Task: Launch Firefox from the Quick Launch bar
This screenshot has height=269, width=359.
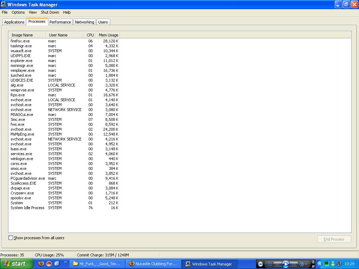Action: pos(41,264)
